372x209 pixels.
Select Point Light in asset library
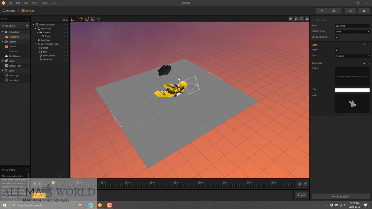(x=14, y=75)
